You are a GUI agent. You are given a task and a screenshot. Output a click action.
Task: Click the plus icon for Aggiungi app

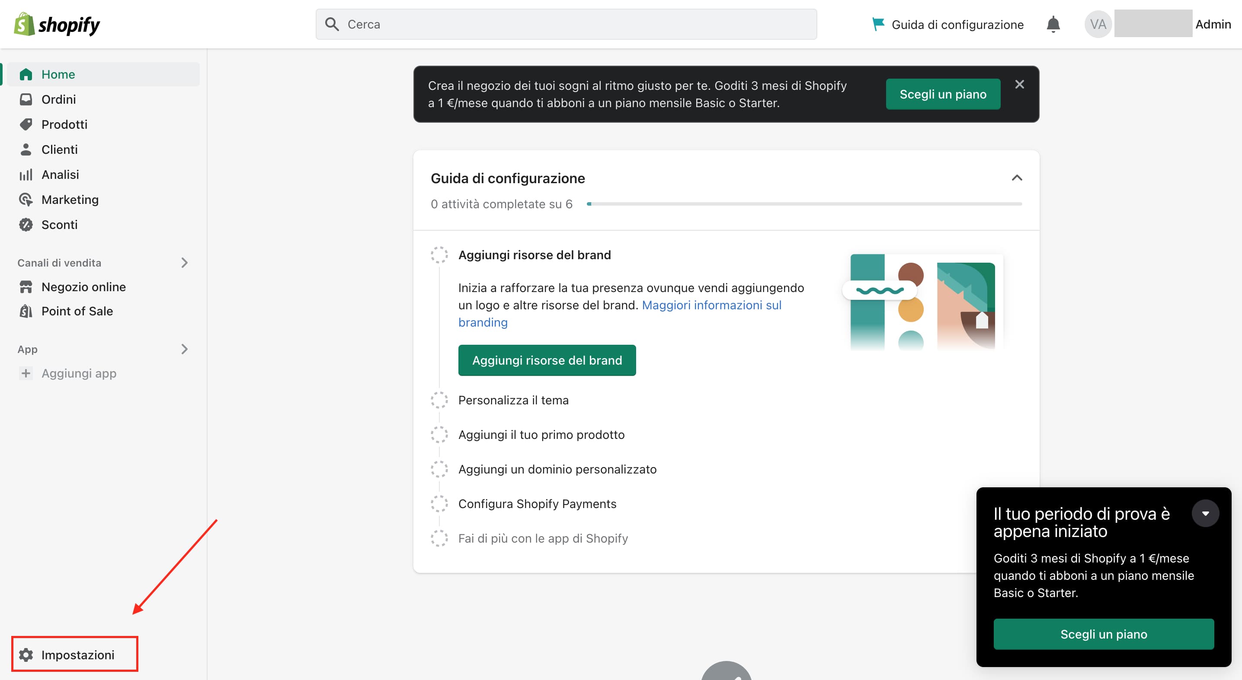26,373
